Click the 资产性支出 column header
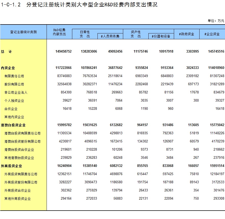This screenshot has height=219, width=225. 136,34
